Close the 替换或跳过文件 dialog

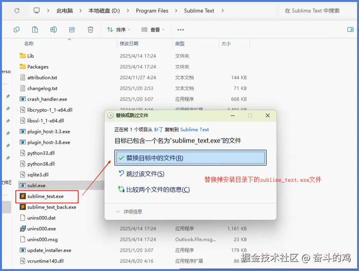coord(268,116)
